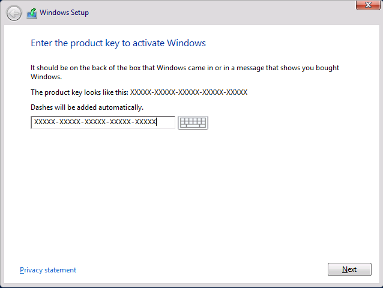This screenshot has height=288, width=383.
Task: Select the 'Enter the product key' heading
Action: click(118, 43)
